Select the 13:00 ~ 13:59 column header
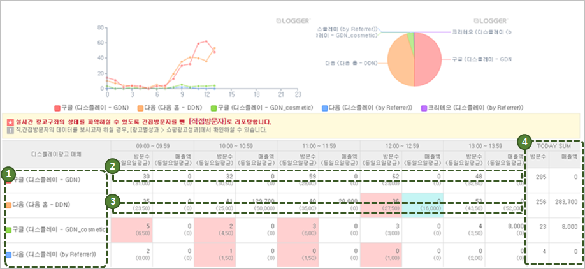 click(x=485, y=146)
